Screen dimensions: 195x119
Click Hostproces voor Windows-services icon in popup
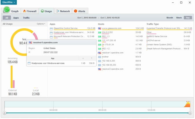click(x=29, y=63)
